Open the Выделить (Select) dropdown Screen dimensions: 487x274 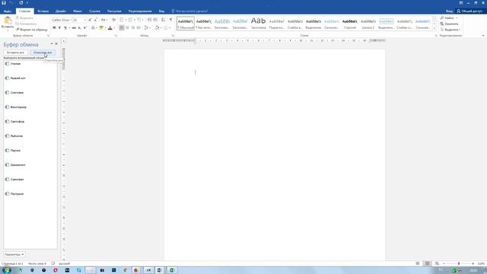click(450, 30)
